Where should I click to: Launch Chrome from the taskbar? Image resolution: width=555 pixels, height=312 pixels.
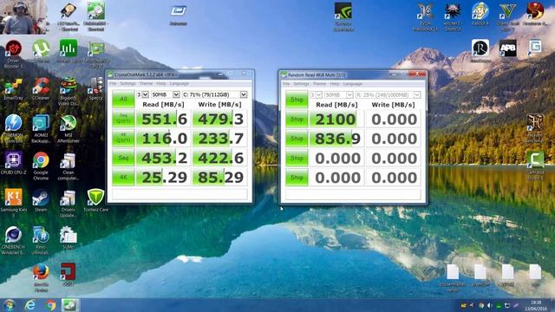click(x=50, y=305)
